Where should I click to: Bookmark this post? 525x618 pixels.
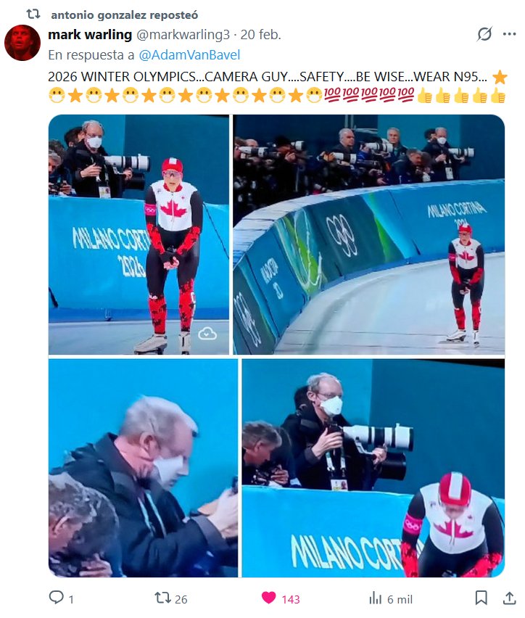pos(481,598)
